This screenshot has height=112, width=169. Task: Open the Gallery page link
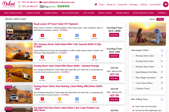tap(144, 4)
